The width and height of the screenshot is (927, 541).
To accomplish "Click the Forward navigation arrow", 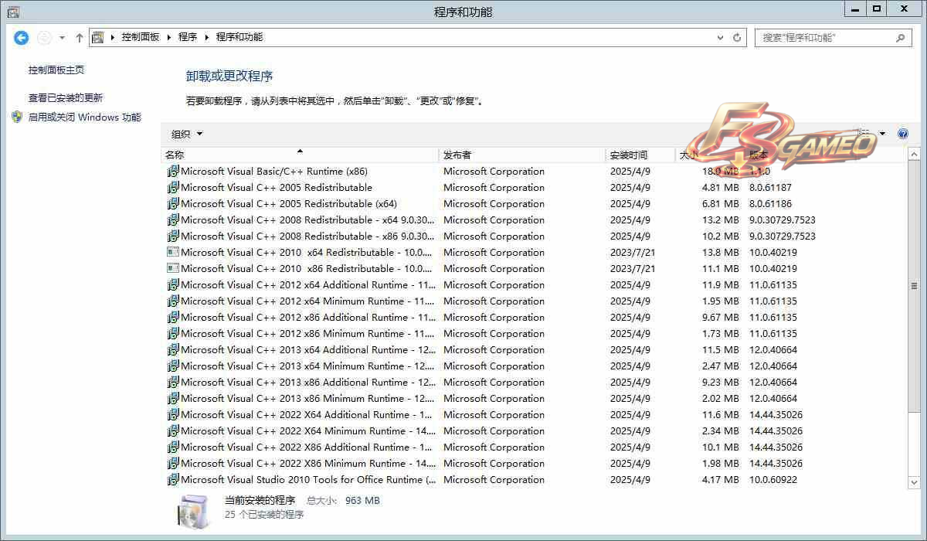I will (45, 37).
